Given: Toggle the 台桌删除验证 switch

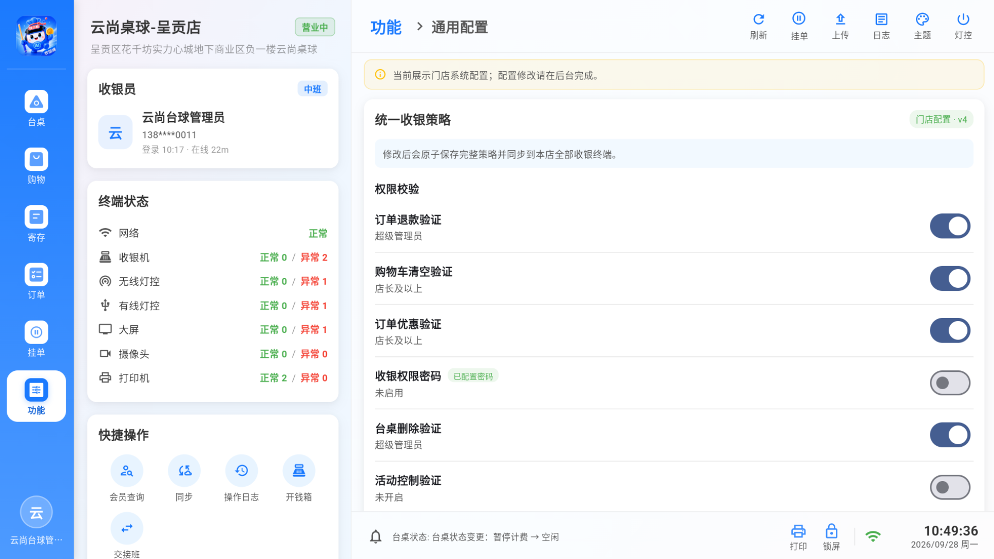Looking at the screenshot, I should (x=950, y=435).
